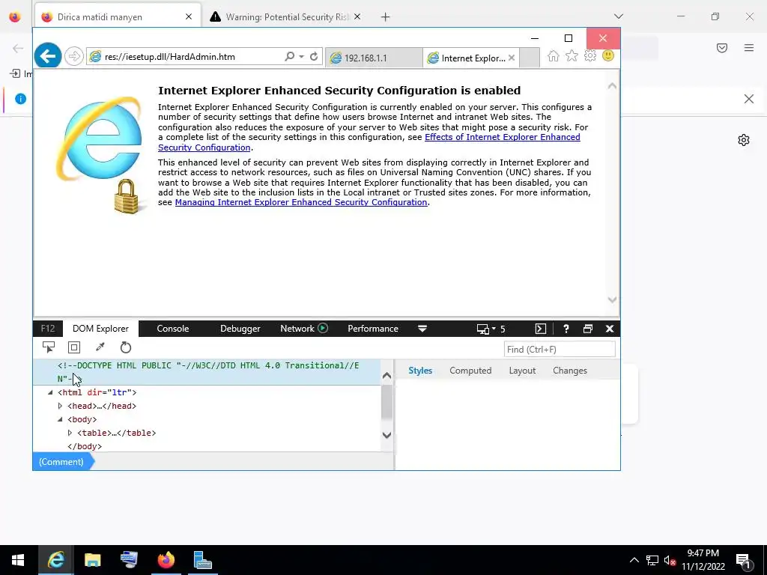The width and height of the screenshot is (767, 575).
Task: Select the Computed pane tab
Action: pos(470,371)
